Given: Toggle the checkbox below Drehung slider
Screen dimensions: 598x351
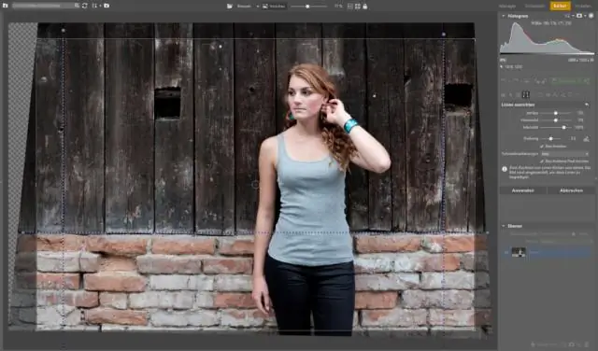Looking at the screenshot, I should 542,147.
